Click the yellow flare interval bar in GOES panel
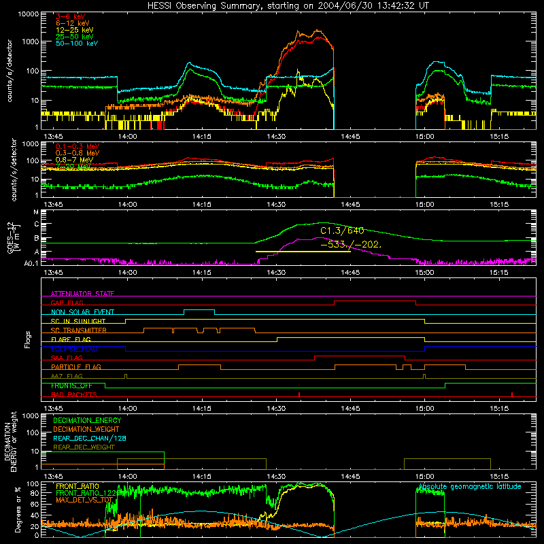This screenshot has height=544, width=544. pos(303,252)
